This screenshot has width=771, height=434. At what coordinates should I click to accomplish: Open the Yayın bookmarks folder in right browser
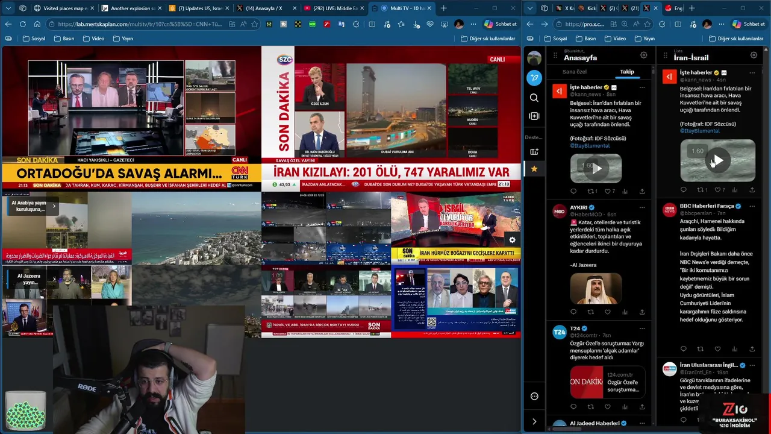point(644,39)
